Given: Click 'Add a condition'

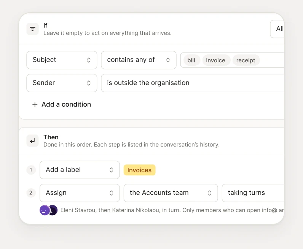Looking at the screenshot, I should (61, 104).
